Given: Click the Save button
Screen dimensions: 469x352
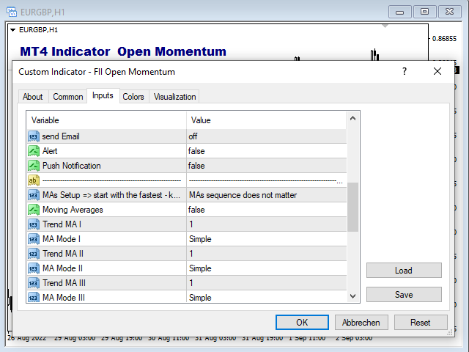Looking at the screenshot, I should click(404, 295).
